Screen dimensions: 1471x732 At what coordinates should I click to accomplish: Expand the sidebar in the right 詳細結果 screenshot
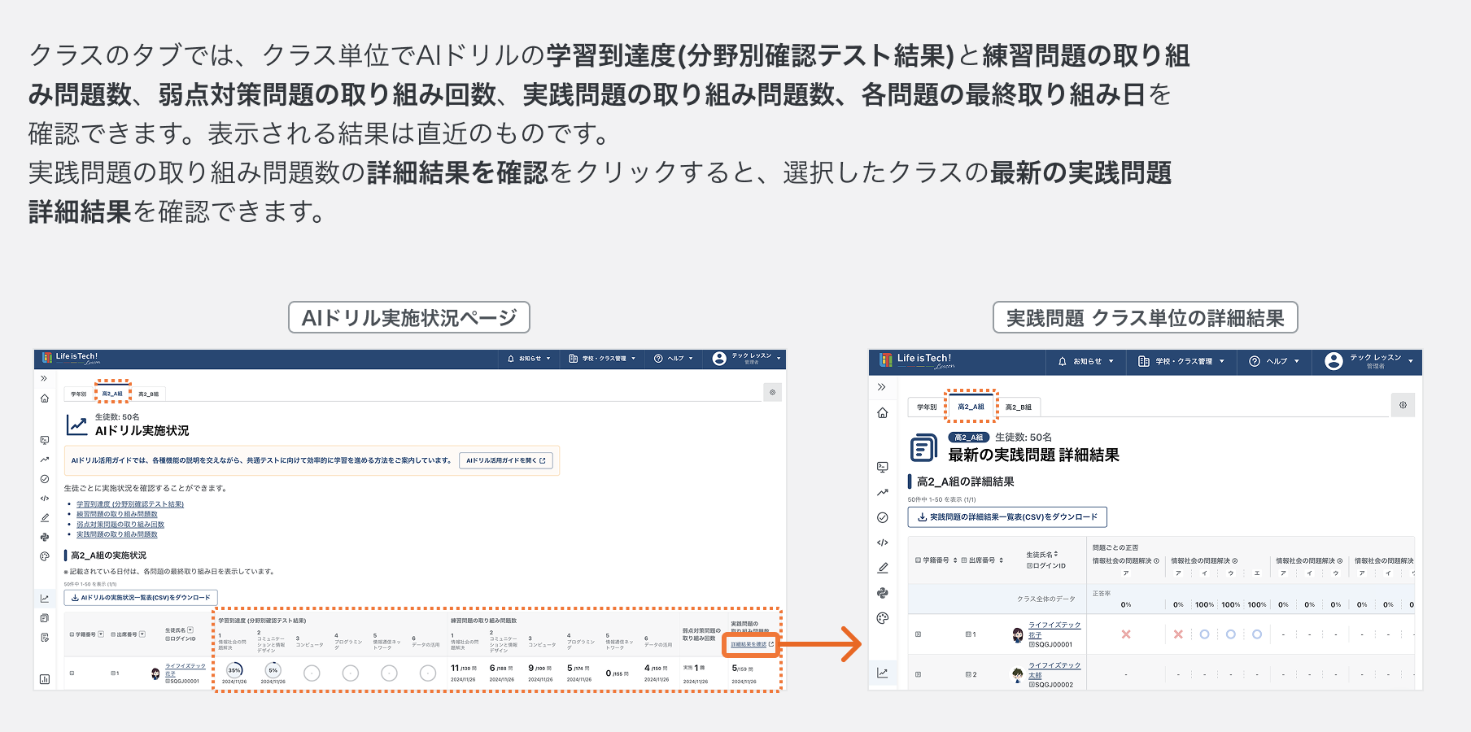pyautogui.click(x=882, y=387)
